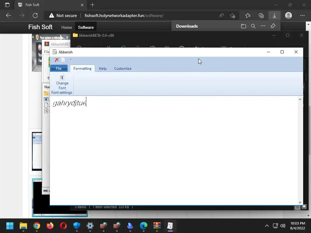Viewport: 311px width, 233px height.
Task: Click the Jibberish editor scroll up arrow
Action: [x=300, y=99]
